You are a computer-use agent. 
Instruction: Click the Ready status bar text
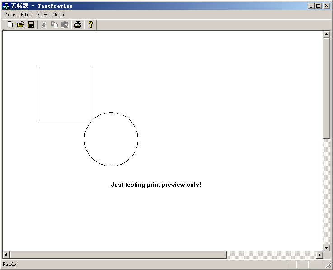point(9,264)
